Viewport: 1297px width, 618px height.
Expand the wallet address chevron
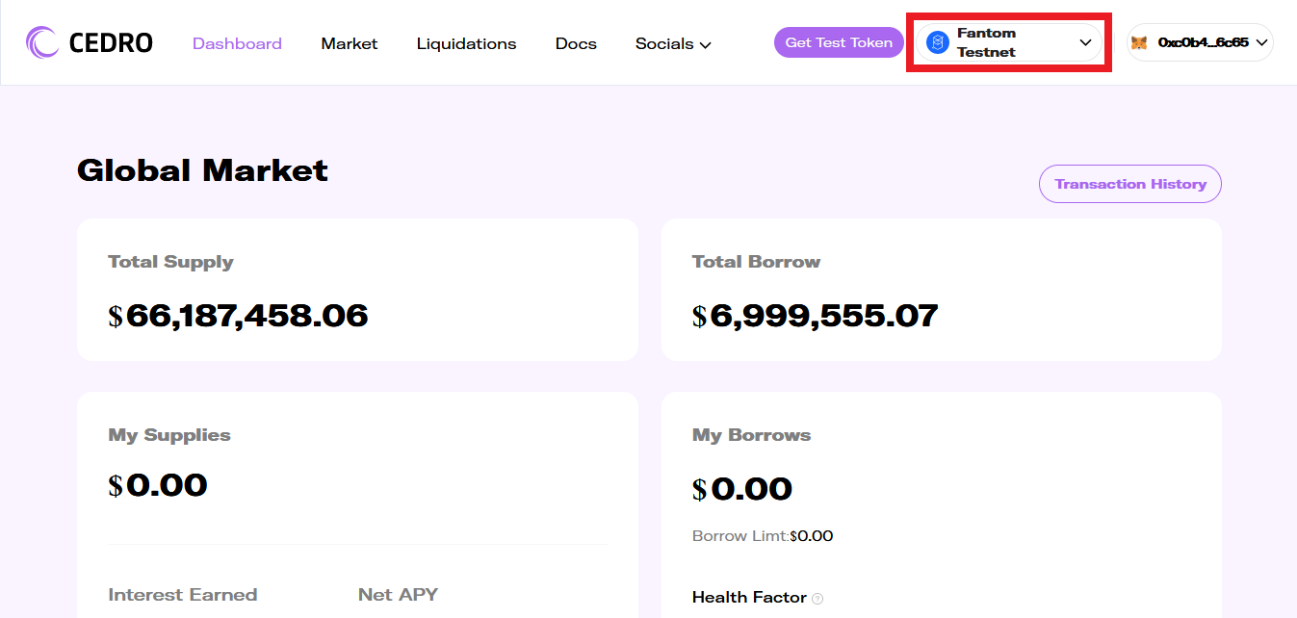(x=1261, y=42)
